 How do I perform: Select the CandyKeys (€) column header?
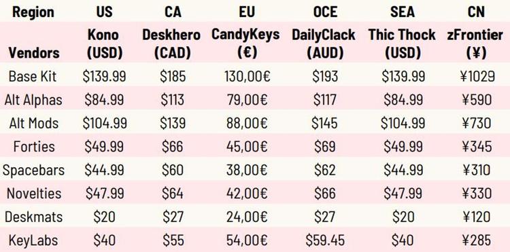click(246, 43)
